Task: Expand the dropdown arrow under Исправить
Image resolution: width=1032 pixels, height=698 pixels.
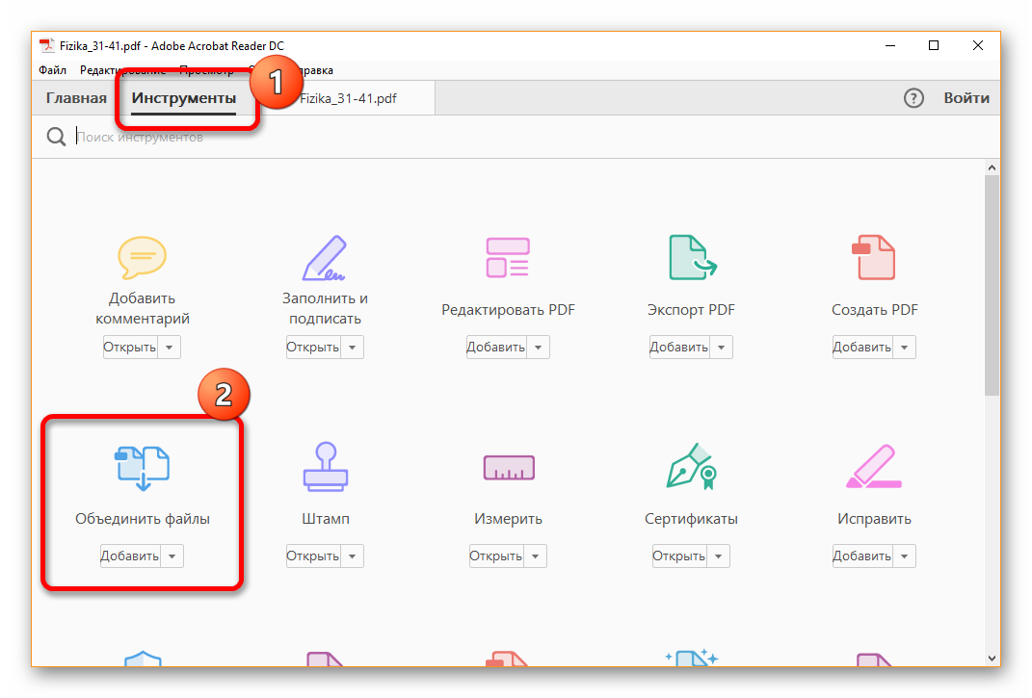Action: click(x=904, y=556)
